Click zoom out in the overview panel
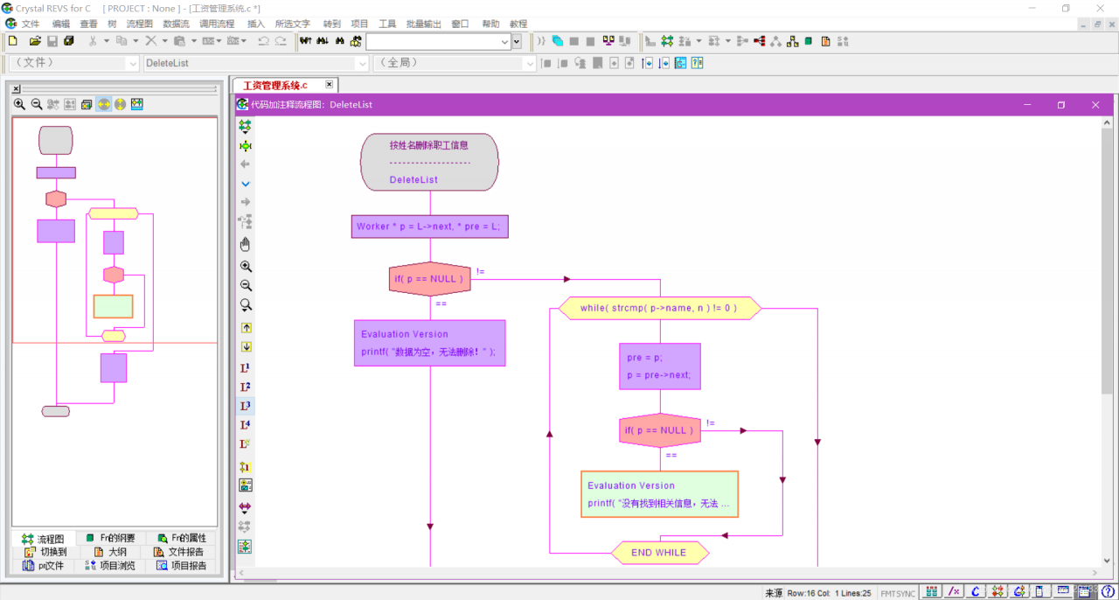1119x600 pixels. (x=37, y=104)
